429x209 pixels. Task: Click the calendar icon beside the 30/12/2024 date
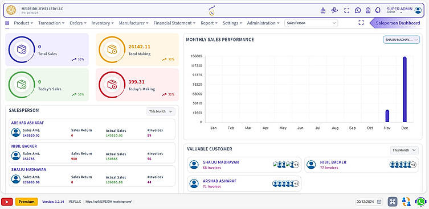coord(379,202)
